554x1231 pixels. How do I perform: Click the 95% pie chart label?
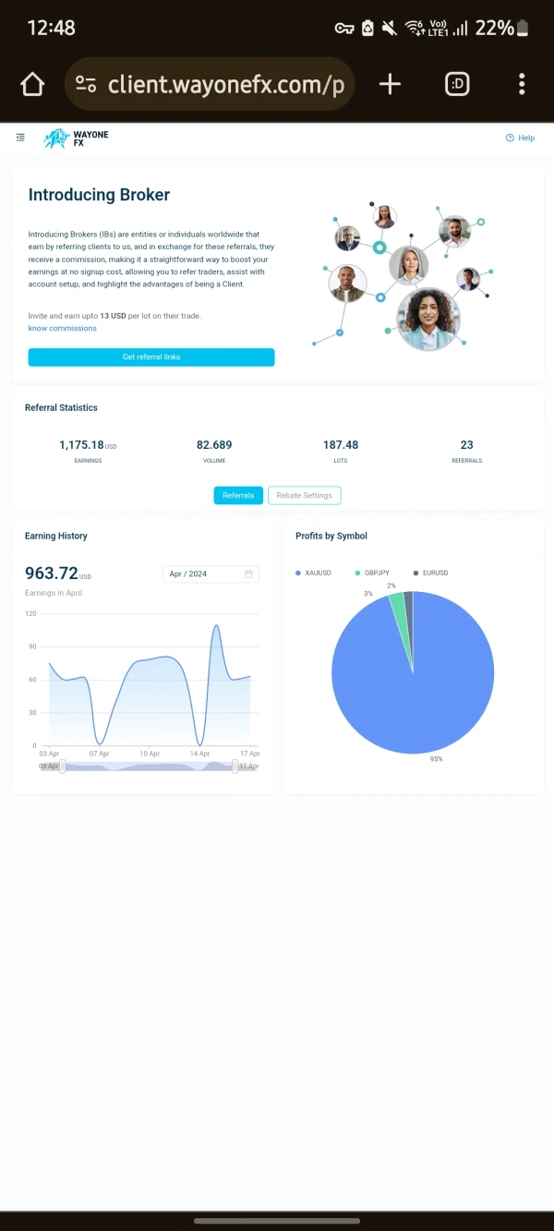tap(436, 759)
